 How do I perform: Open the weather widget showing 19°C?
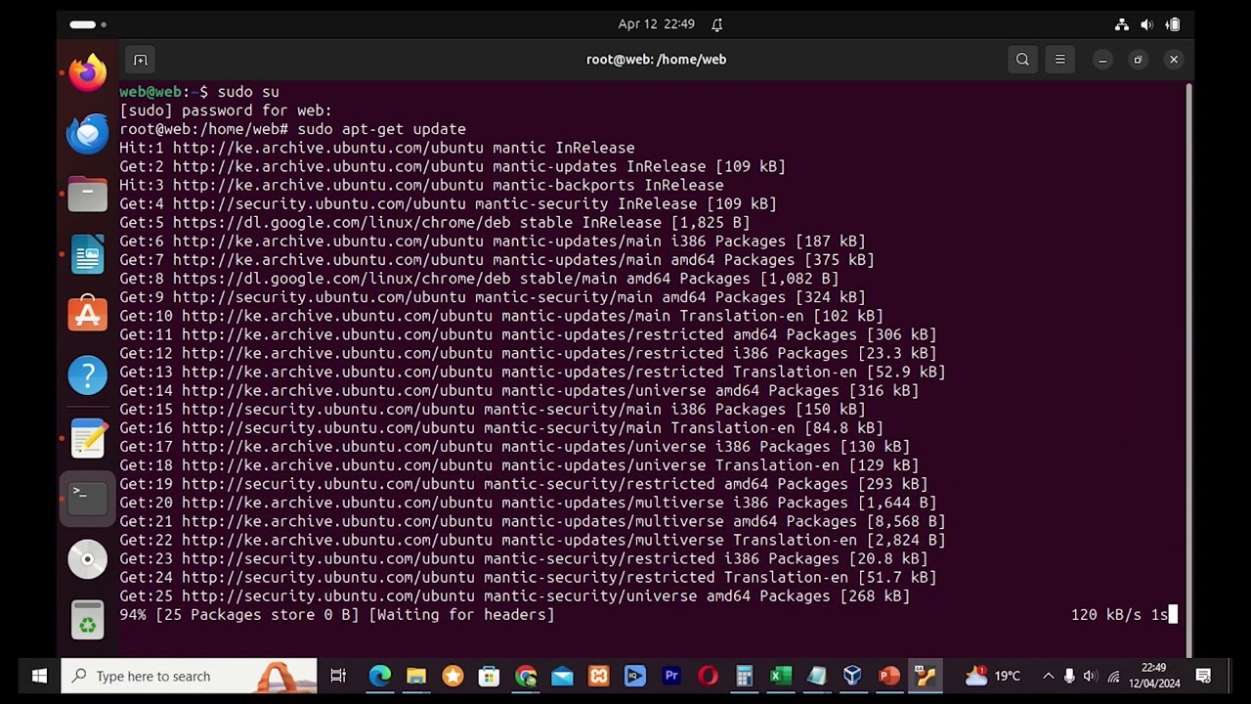click(x=993, y=676)
